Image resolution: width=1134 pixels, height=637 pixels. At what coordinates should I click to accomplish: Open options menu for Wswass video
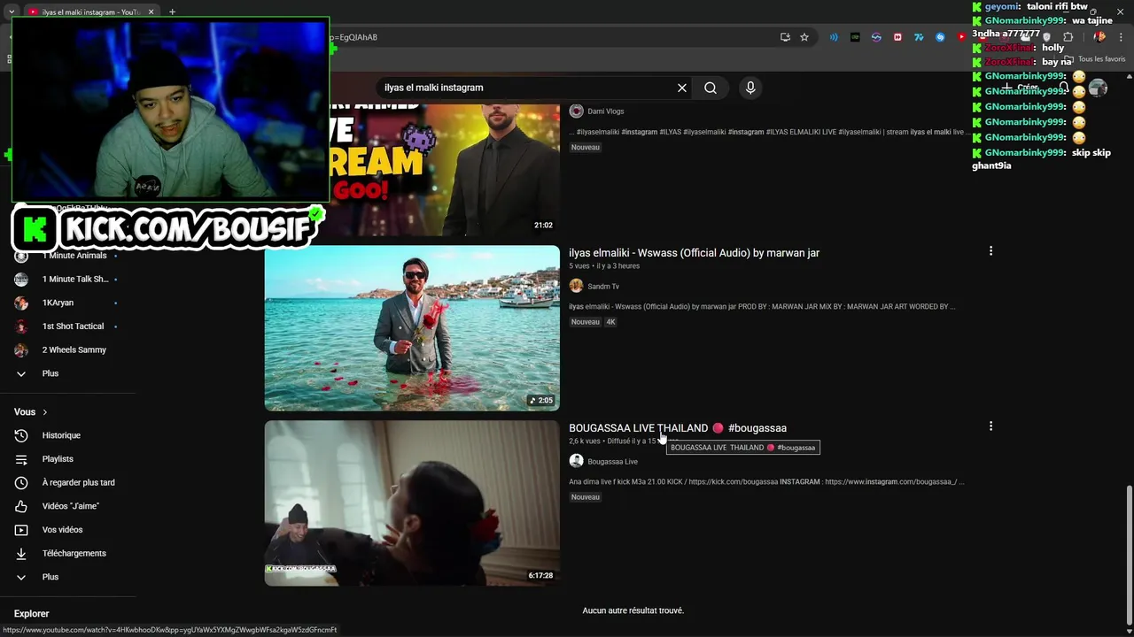tap(990, 251)
